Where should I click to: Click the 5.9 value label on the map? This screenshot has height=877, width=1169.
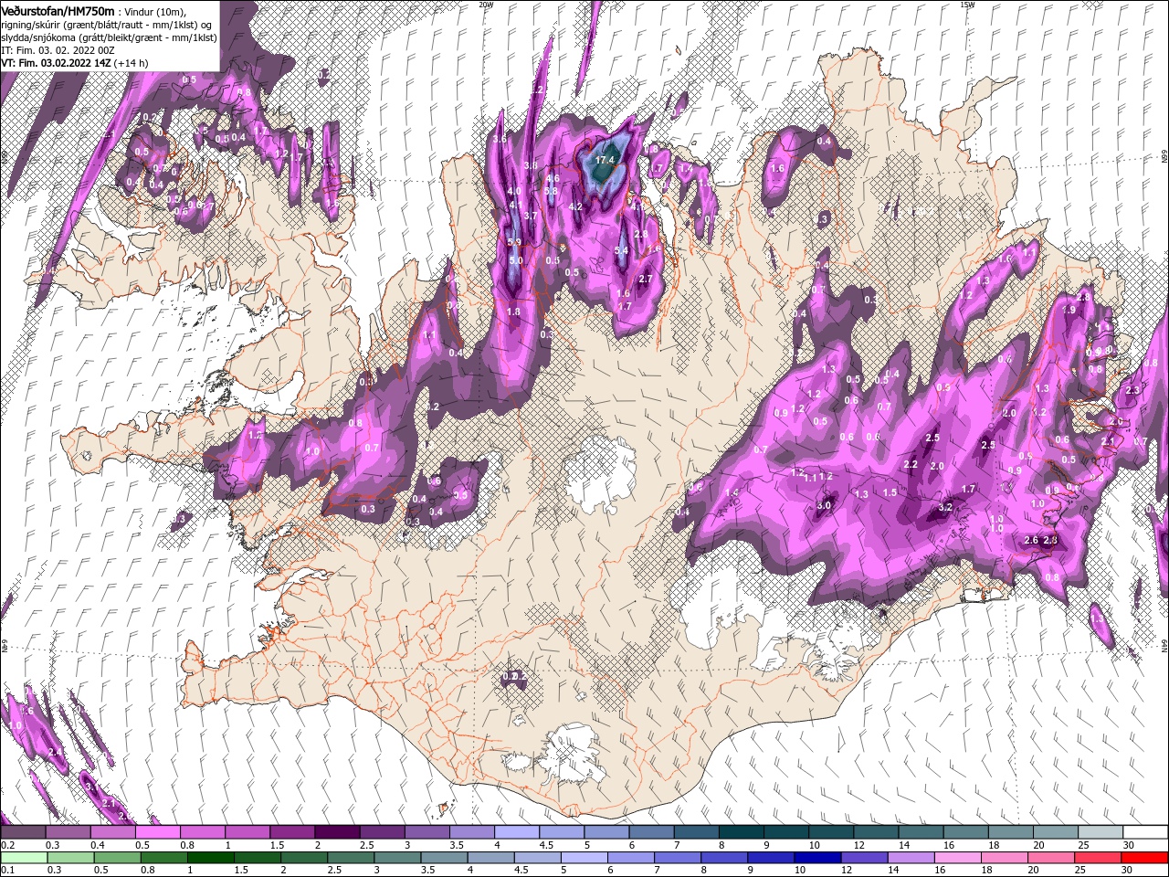pos(514,242)
